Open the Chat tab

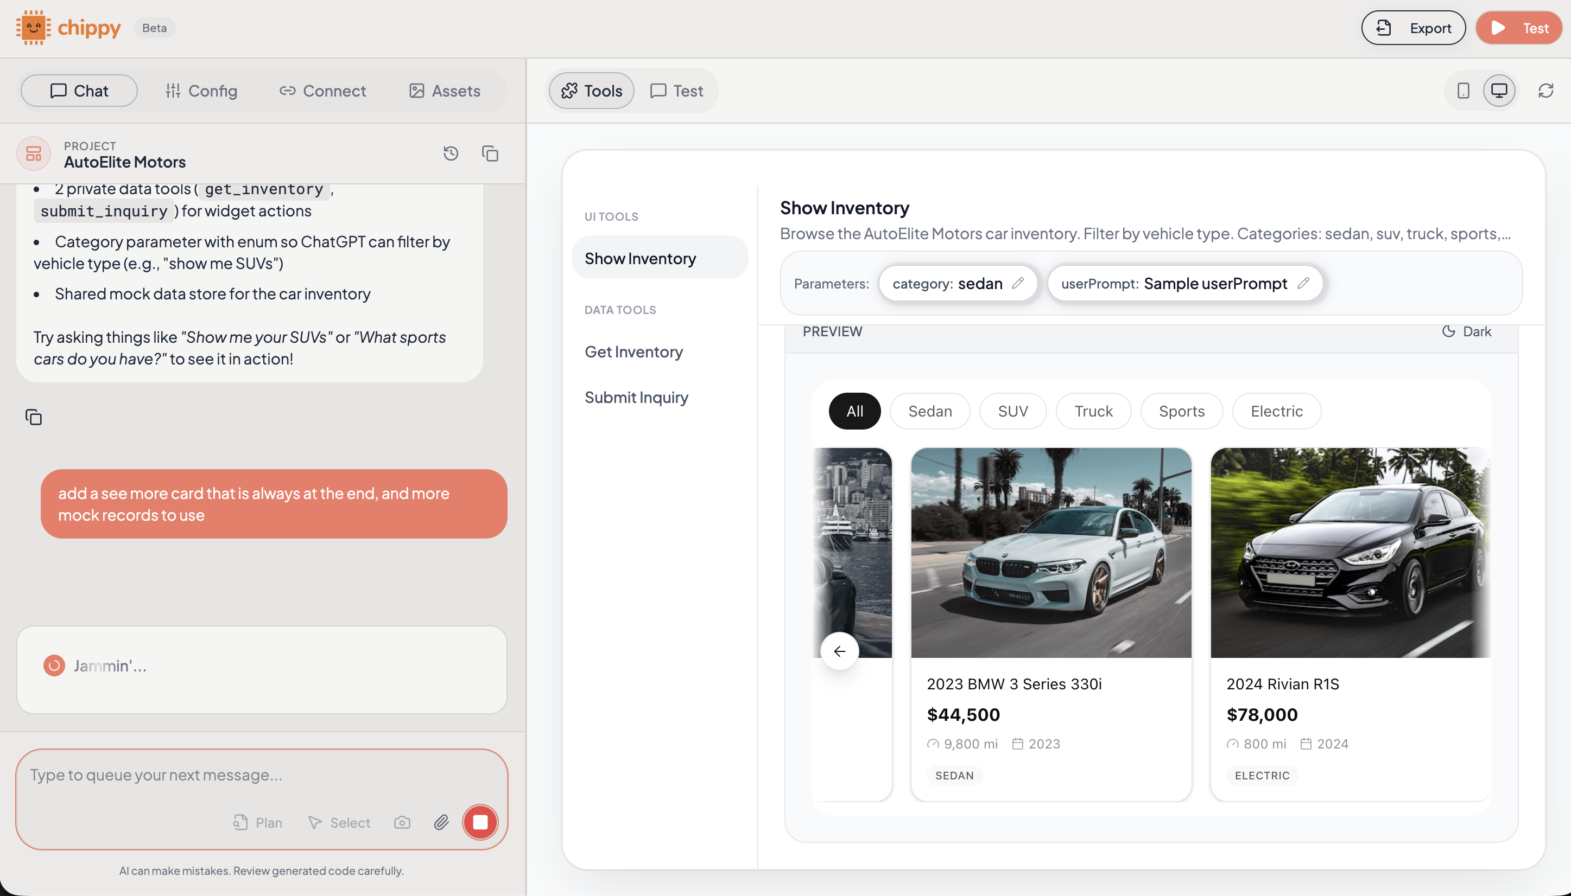pyautogui.click(x=79, y=91)
